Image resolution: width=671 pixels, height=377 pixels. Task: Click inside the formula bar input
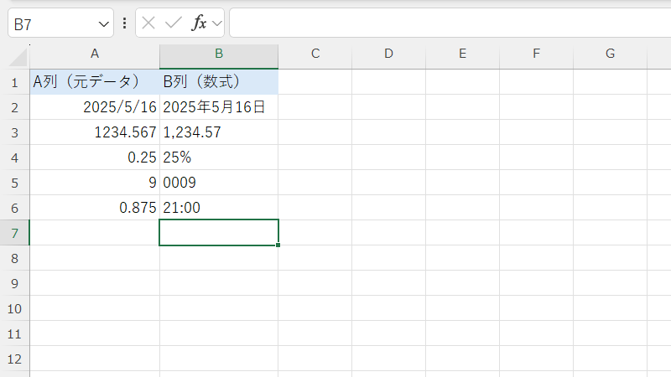tap(445, 23)
